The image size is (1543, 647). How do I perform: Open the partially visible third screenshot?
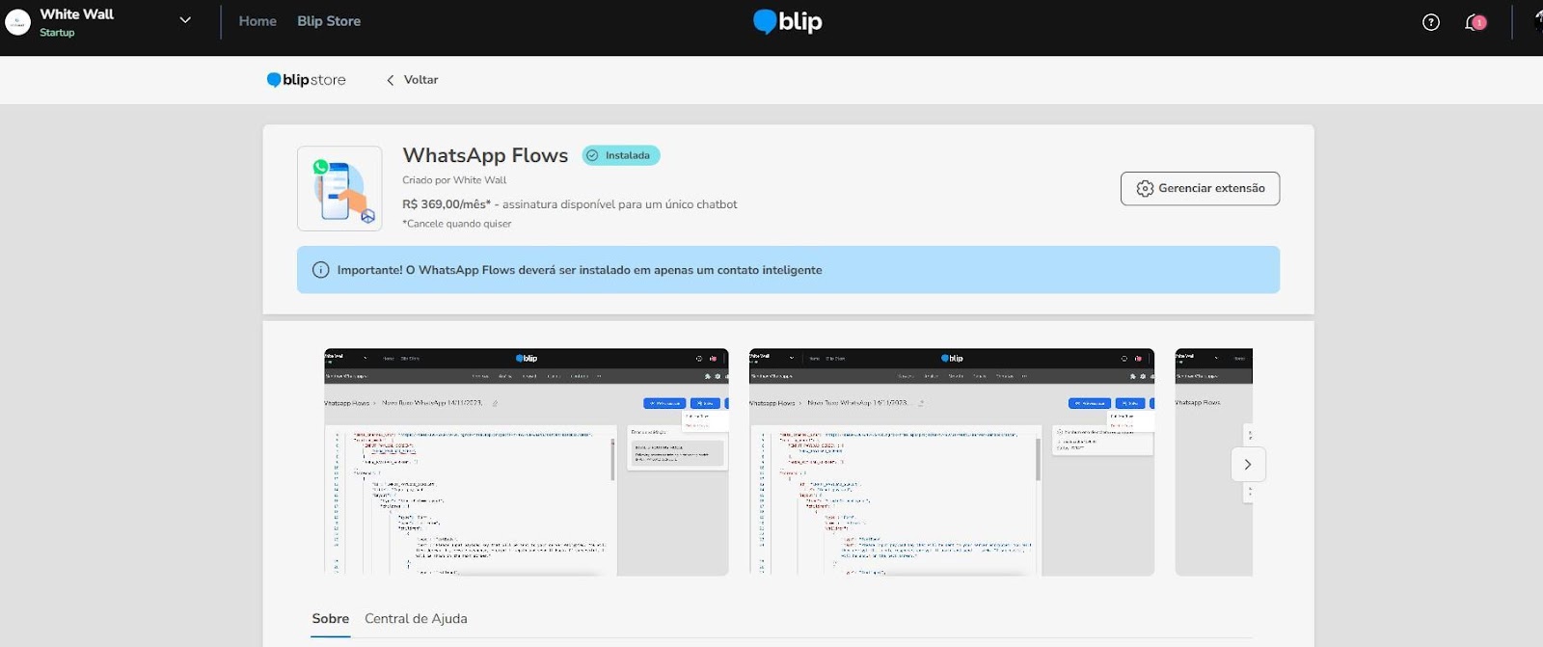pos(1213,462)
